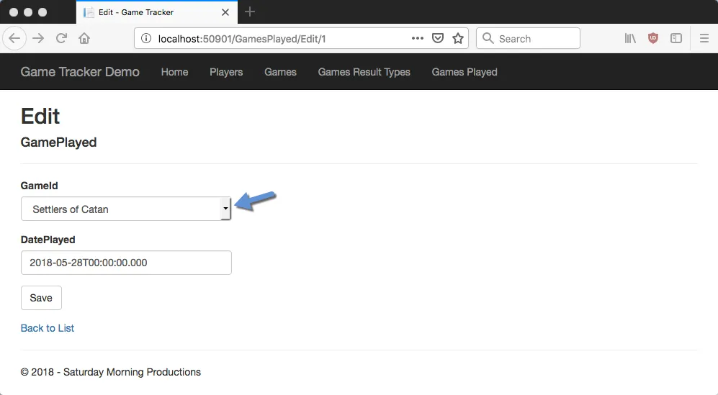
Task: Go to Home in the navbar
Action: pos(174,72)
